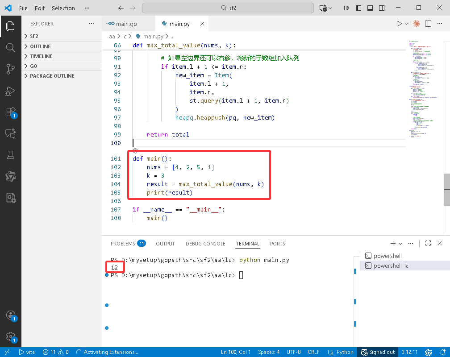Image resolution: width=450 pixels, height=357 pixels.
Task: Open the Accounts menu icon
Action: pos(11,315)
